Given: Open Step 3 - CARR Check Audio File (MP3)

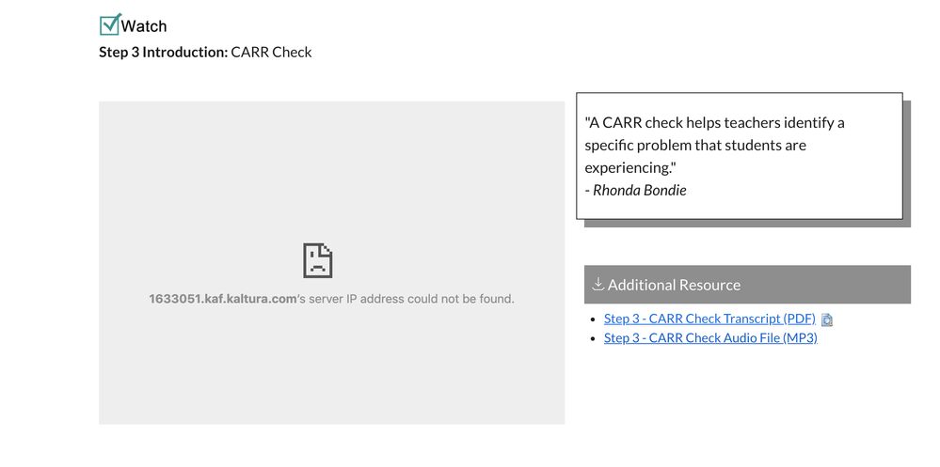Looking at the screenshot, I should [710, 337].
